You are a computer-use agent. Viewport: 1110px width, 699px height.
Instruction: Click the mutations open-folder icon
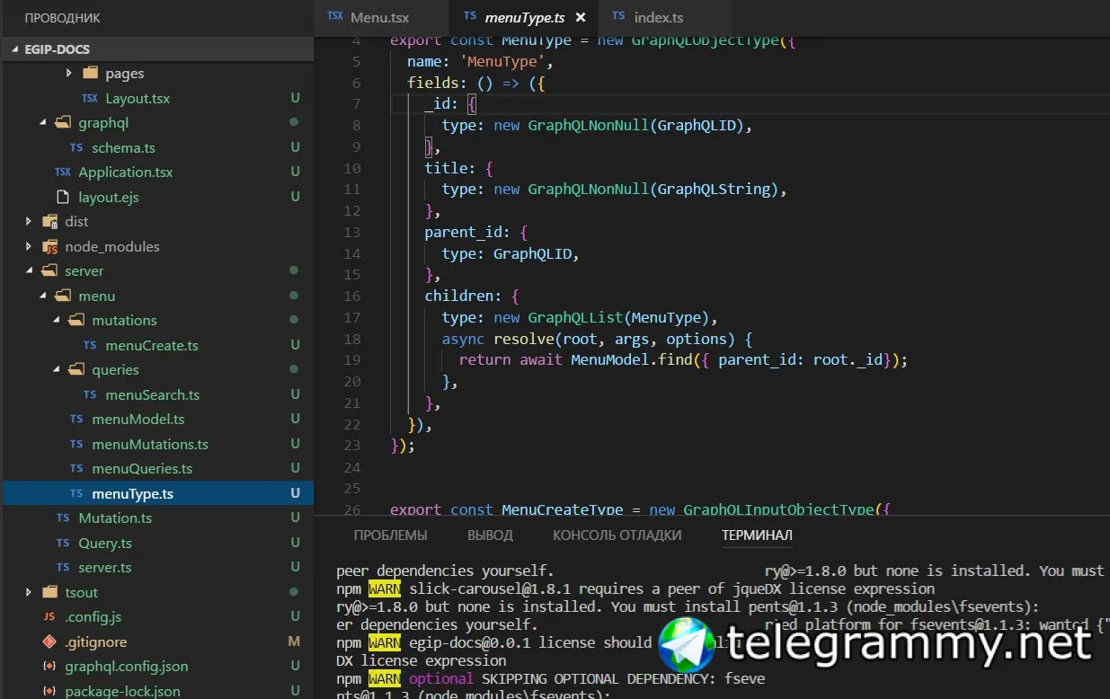coord(75,320)
